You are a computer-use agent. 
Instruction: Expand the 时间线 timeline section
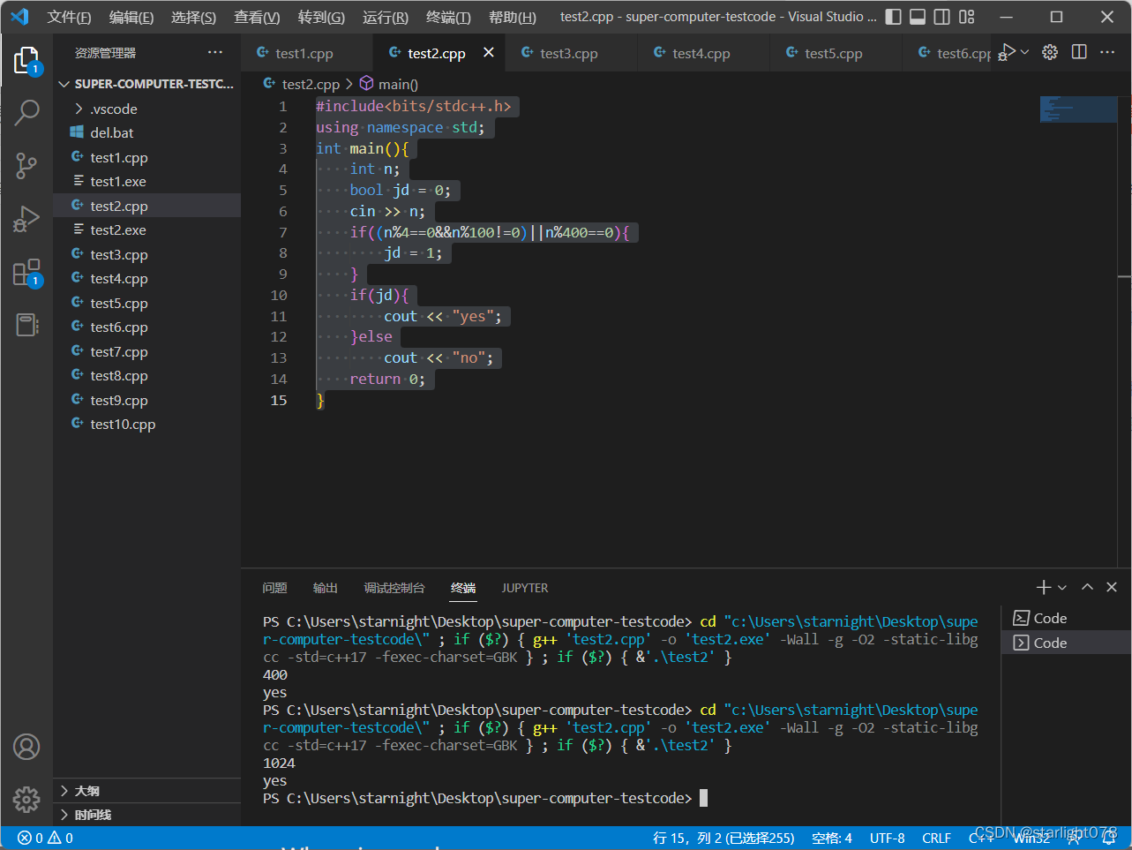(x=147, y=815)
